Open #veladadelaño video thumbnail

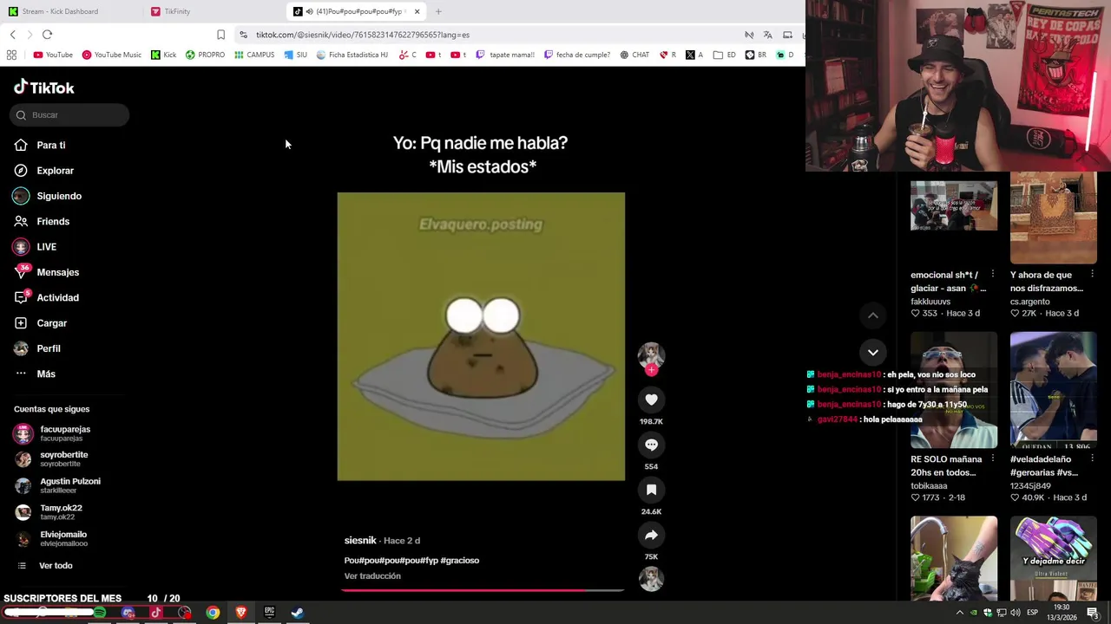click(1054, 390)
